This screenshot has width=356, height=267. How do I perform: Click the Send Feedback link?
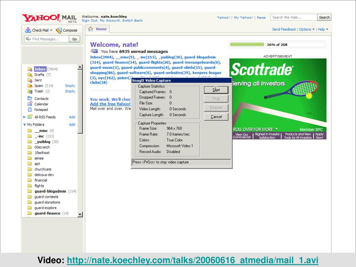click(284, 29)
